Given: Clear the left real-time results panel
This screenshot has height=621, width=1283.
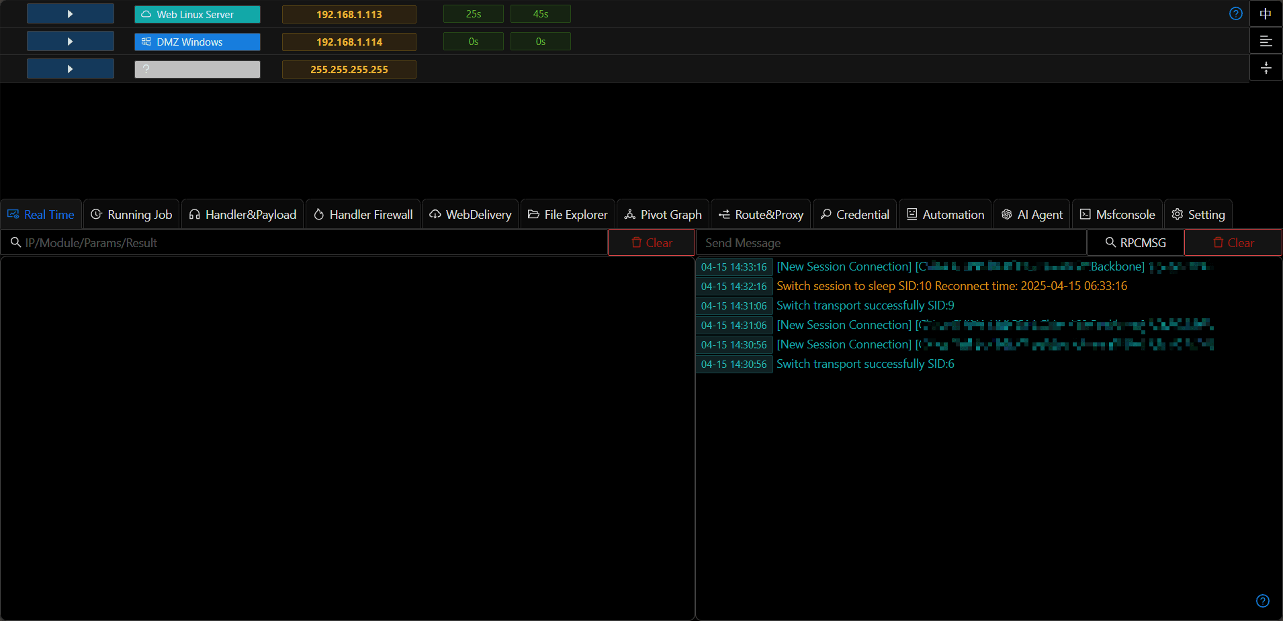Looking at the screenshot, I should 652,242.
